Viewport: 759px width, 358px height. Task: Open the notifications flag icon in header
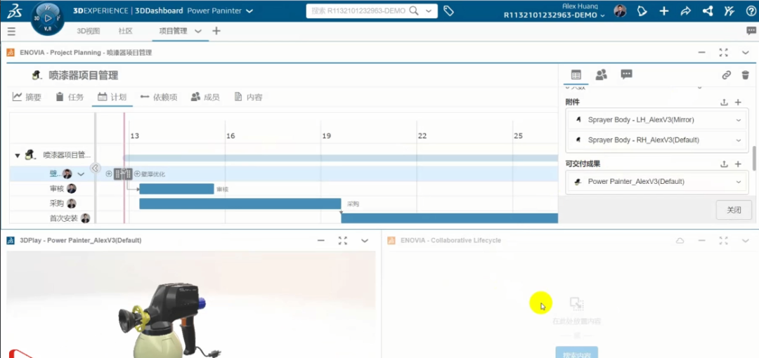coord(642,11)
